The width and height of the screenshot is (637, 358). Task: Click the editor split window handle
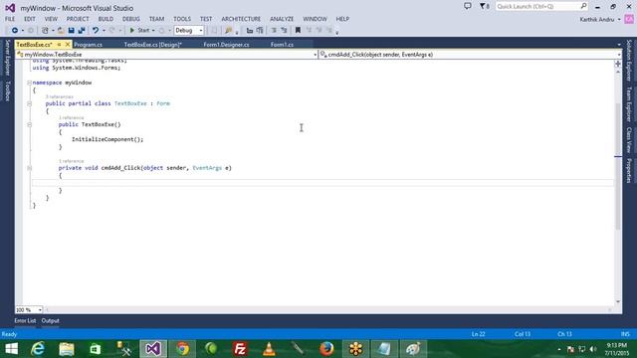point(618,64)
